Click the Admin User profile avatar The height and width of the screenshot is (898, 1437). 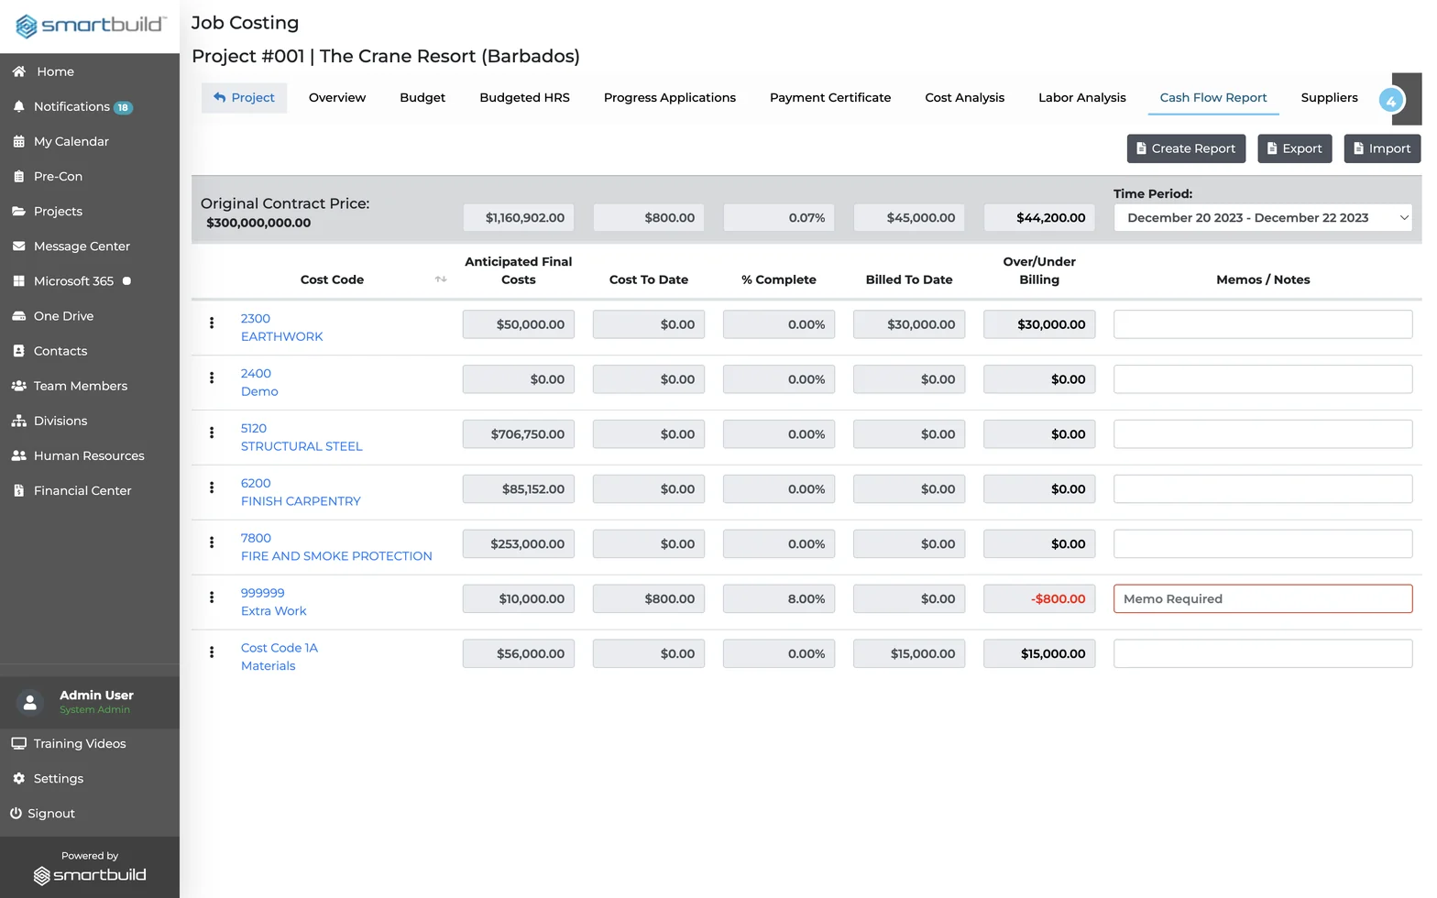(30, 702)
